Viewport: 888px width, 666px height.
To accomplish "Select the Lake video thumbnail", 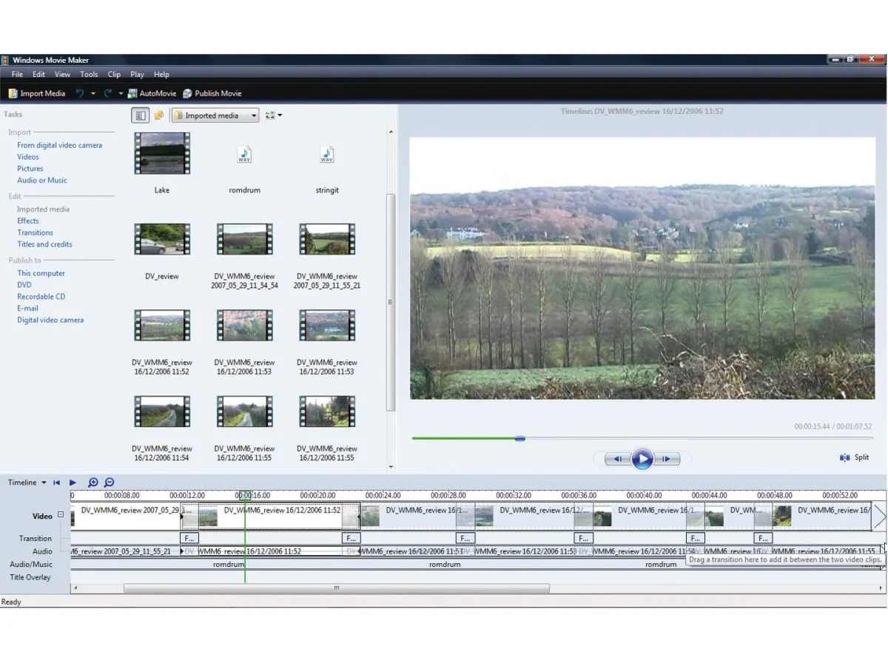I will (162, 154).
